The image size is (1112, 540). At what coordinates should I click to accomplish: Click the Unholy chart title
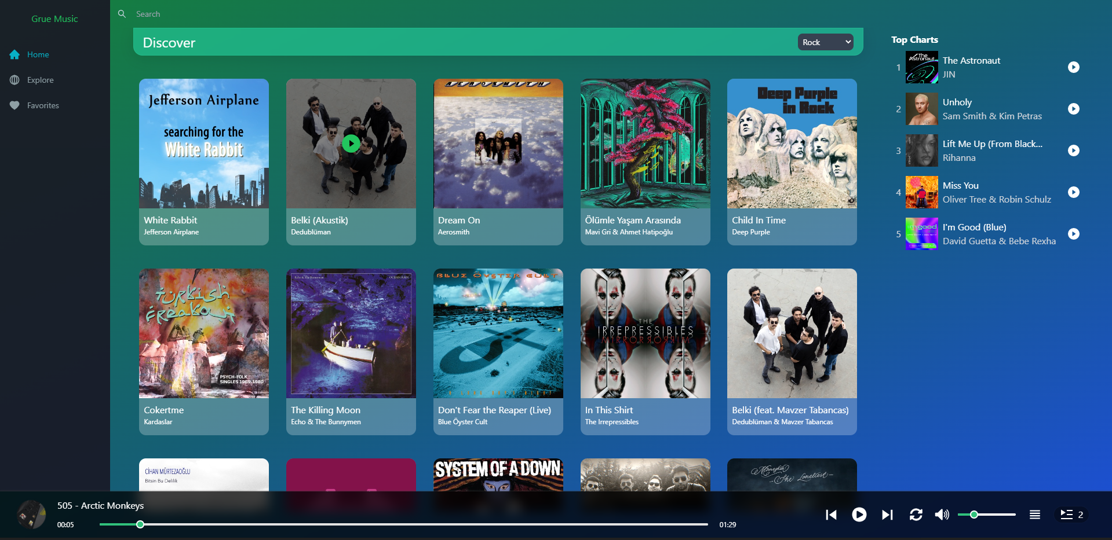point(957,102)
